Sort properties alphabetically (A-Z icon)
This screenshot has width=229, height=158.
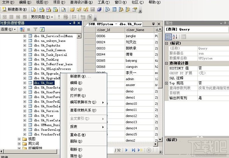(x=175, y=37)
